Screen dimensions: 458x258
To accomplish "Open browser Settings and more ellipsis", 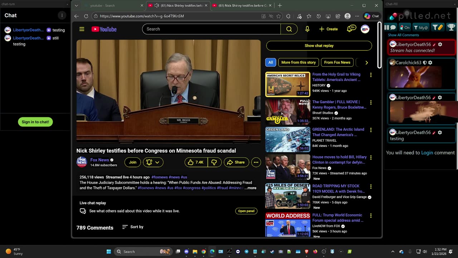I will pos(357,16).
